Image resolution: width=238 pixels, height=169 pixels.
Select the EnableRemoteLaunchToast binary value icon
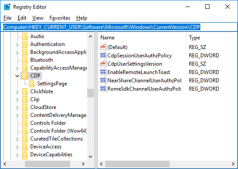[103, 72]
